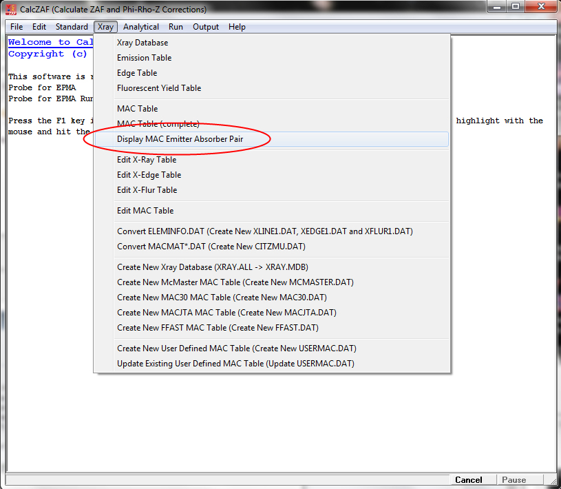Select Xray Database menu entry
561x489 pixels.
(142, 43)
